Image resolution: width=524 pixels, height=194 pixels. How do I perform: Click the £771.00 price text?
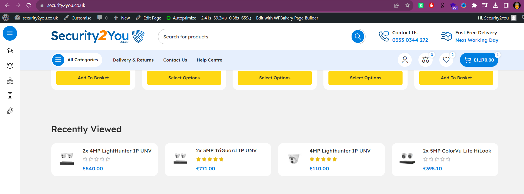tap(206, 169)
